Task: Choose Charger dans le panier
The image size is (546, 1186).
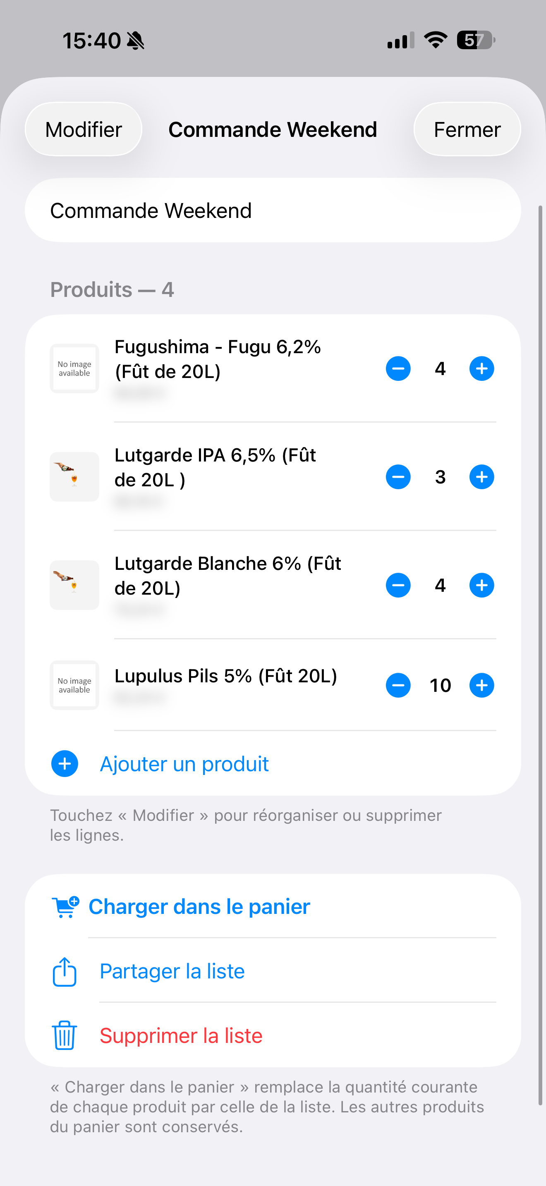Action: (199, 906)
